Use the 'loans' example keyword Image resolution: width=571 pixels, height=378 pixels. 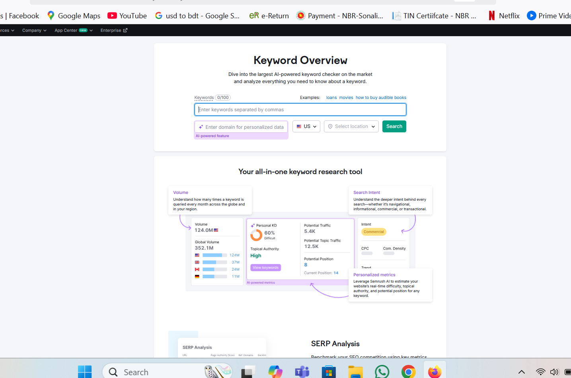(331, 98)
